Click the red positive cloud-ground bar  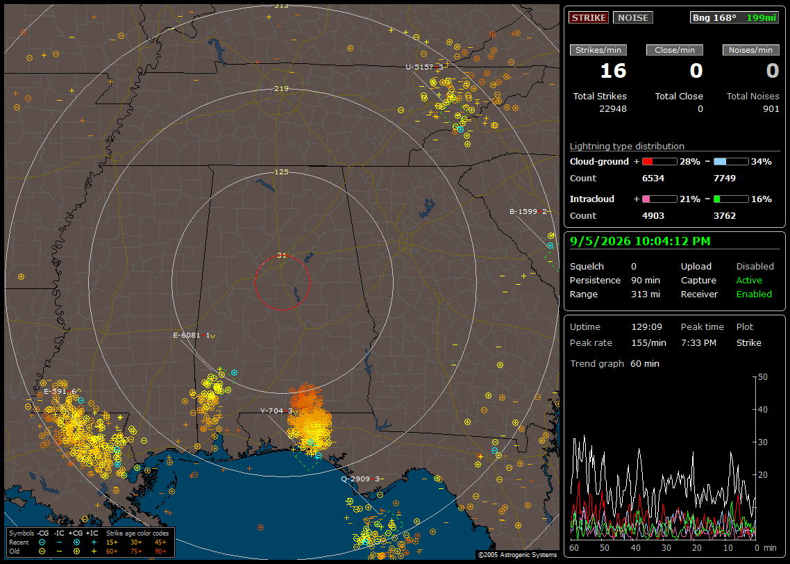659,162
